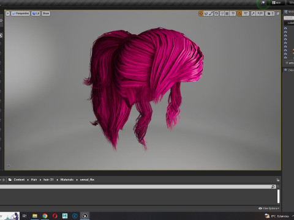
Task: Toggle rotation snapping (orange angle icon)
Action: click(x=239, y=13)
